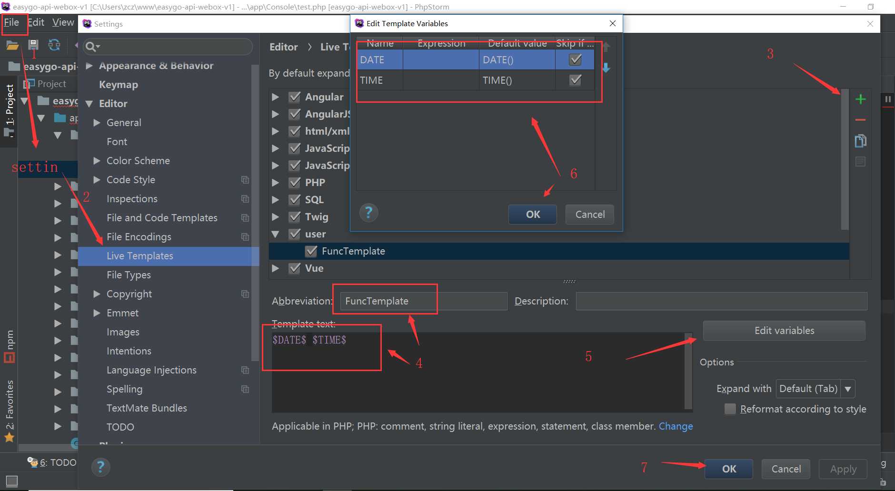The image size is (895, 491).
Task: Expand the Vue template group
Action: (x=275, y=268)
